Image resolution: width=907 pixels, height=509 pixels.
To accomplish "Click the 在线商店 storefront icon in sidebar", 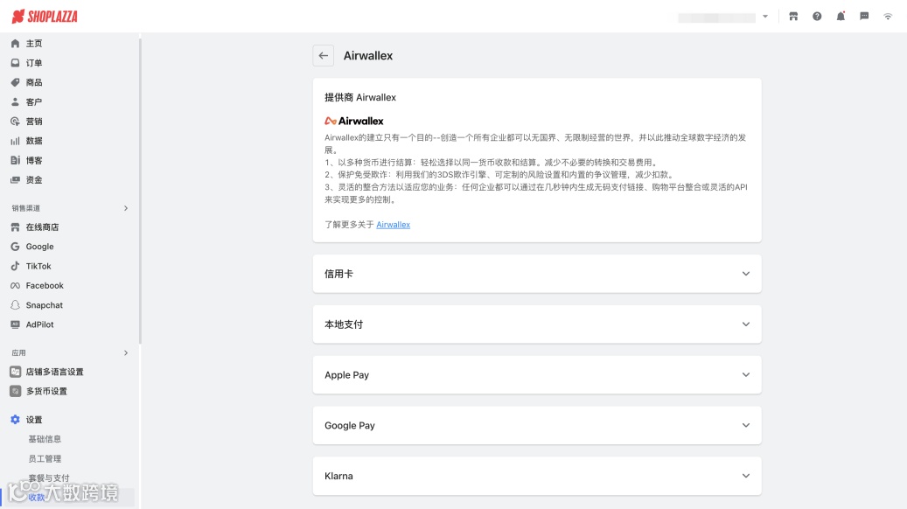I will click(15, 227).
